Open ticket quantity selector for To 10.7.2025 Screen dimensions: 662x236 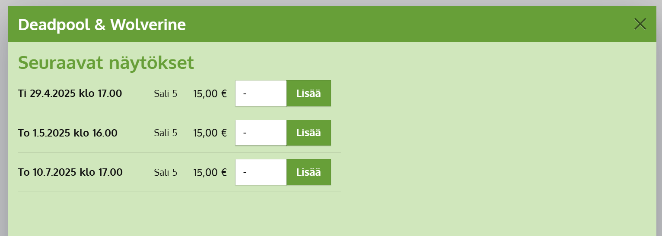pyautogui.click(x=261, y=172)
